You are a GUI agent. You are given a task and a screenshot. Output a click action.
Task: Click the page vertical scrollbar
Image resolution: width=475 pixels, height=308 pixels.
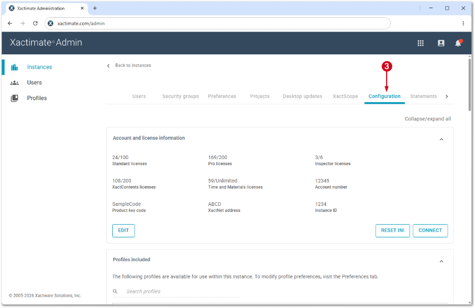(469, 84)
